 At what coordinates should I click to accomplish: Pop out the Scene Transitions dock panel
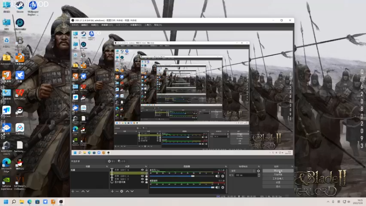point(258,167)
